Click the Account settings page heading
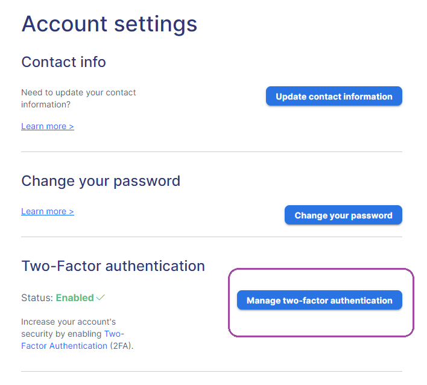Image resolution: width=427 pixels, height=385 pixels. pos(109,24)
